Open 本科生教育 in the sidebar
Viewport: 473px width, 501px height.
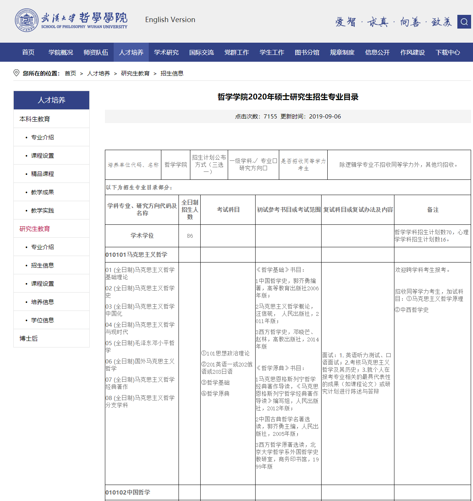tap(51, 119)
